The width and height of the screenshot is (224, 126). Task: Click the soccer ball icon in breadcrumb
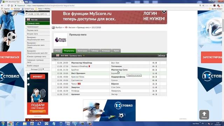click(x=53, y=27)
